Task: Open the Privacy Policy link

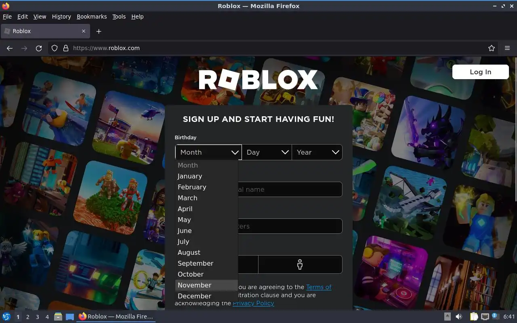Action: [253, 303]
